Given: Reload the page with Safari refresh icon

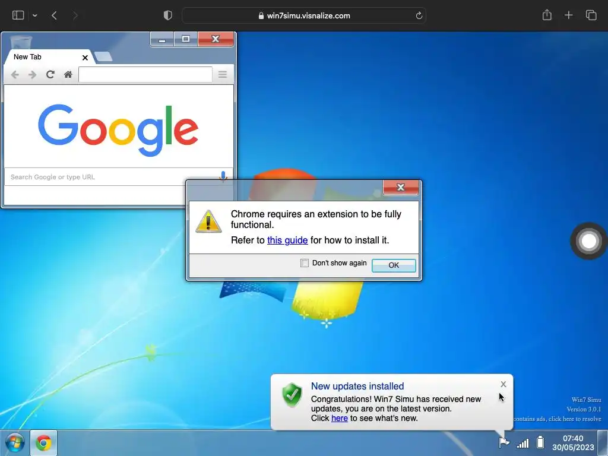Looking at the screenshot, I should [x=419, y=15].
